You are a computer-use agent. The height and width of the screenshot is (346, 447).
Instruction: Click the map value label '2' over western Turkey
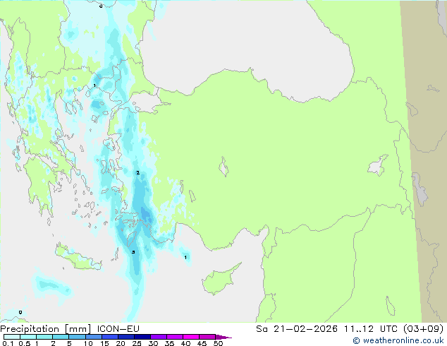pos(138,173)
